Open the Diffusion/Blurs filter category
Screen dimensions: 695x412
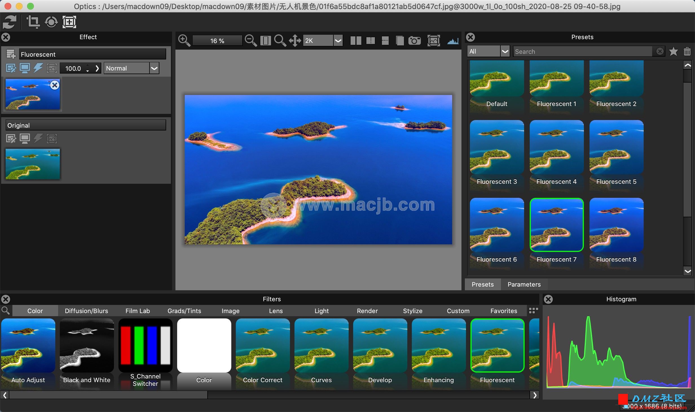coord(86,311)
